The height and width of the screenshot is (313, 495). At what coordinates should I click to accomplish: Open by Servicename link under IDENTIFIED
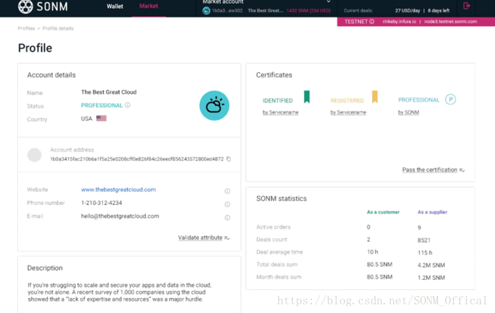(280, 112)
